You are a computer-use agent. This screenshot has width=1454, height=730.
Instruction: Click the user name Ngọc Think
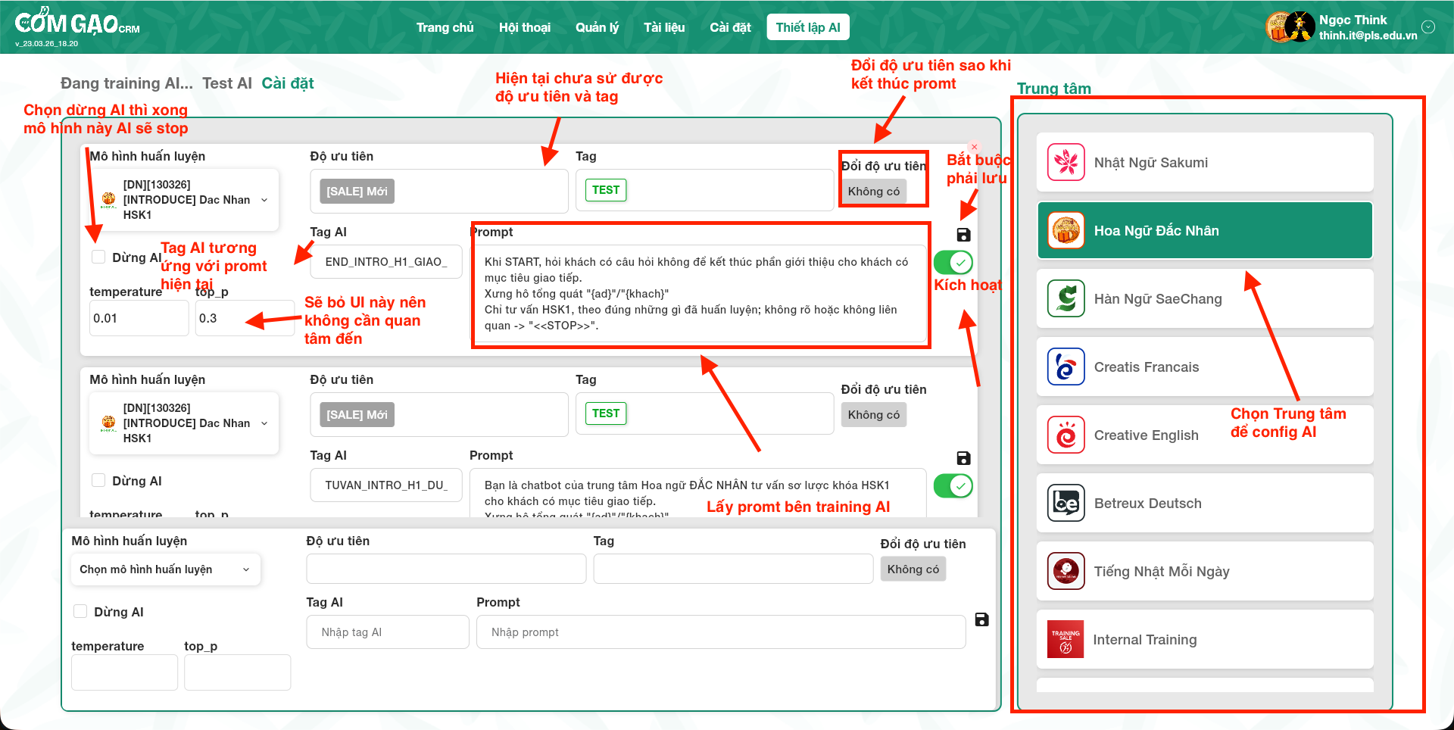[1353, 20]
